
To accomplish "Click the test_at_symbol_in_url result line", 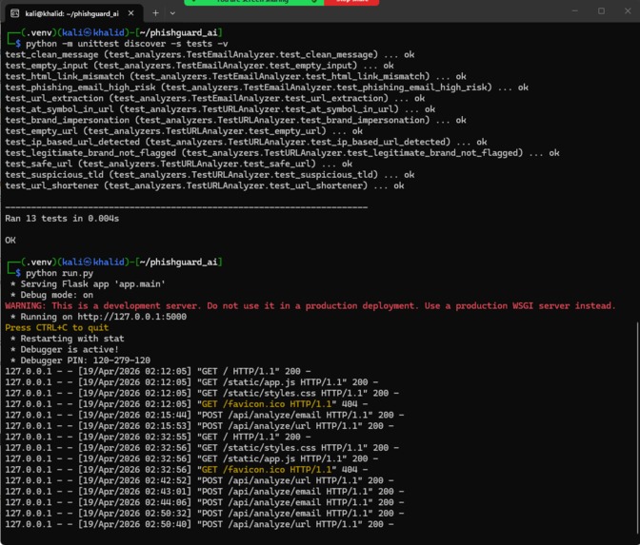I will 220,109.
